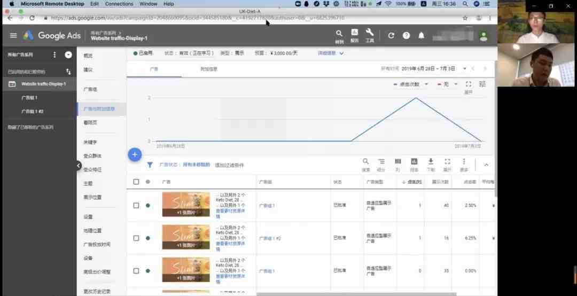Image resolution: width=577 pixels, height=296 pixels.
Task: Switch to the 附加信息 tab
Action: pyautogui.click(x=209, y=69)
